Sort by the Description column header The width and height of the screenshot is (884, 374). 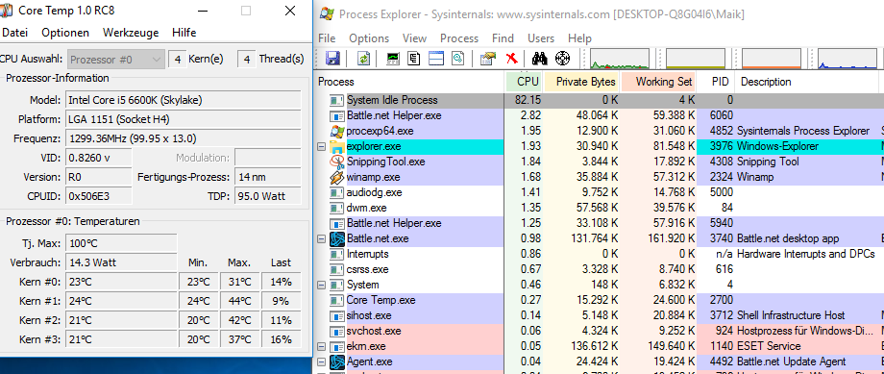click(x=807, y=82)
